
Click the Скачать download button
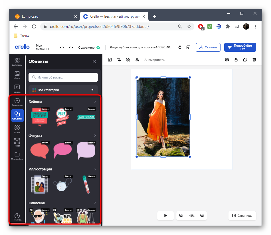coord(208,47)
